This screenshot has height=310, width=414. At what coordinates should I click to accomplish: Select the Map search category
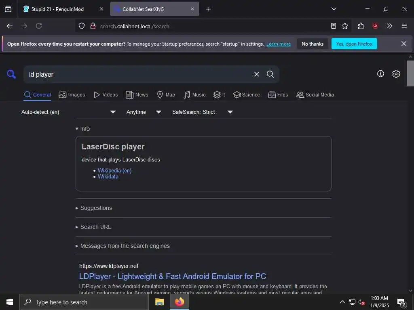166,94
